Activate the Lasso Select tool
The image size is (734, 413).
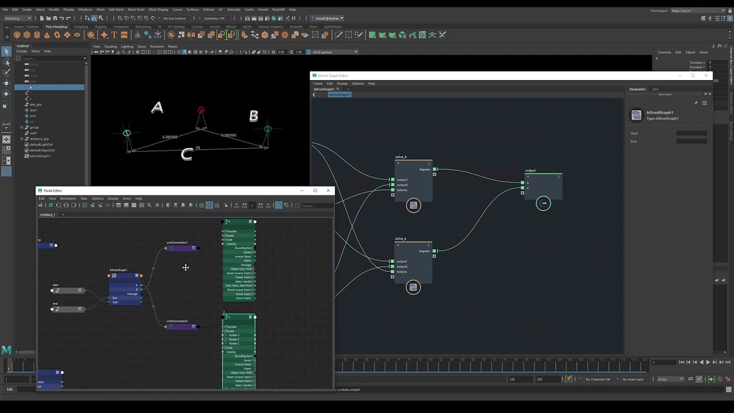[x=6, y=62]
